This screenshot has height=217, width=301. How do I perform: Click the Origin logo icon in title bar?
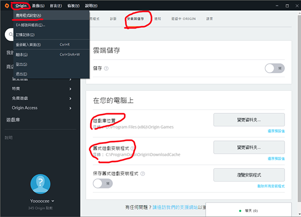point(6,5)
